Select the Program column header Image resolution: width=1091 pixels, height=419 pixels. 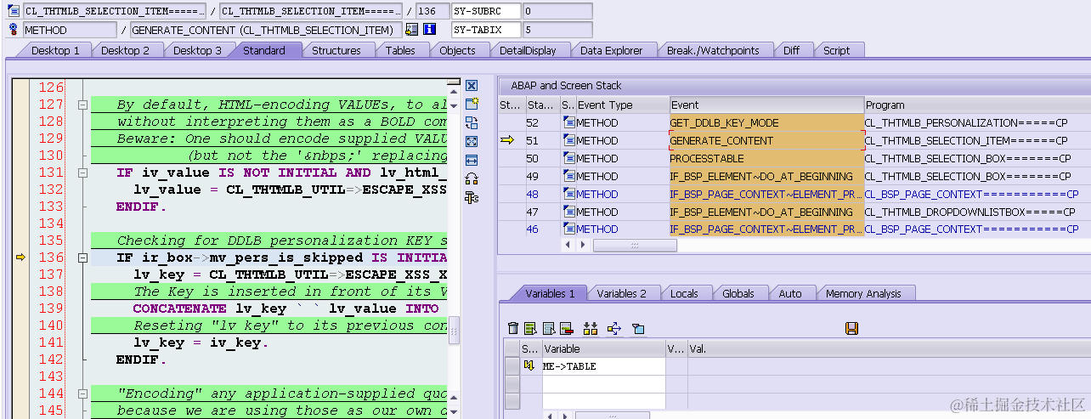point(977,105)
